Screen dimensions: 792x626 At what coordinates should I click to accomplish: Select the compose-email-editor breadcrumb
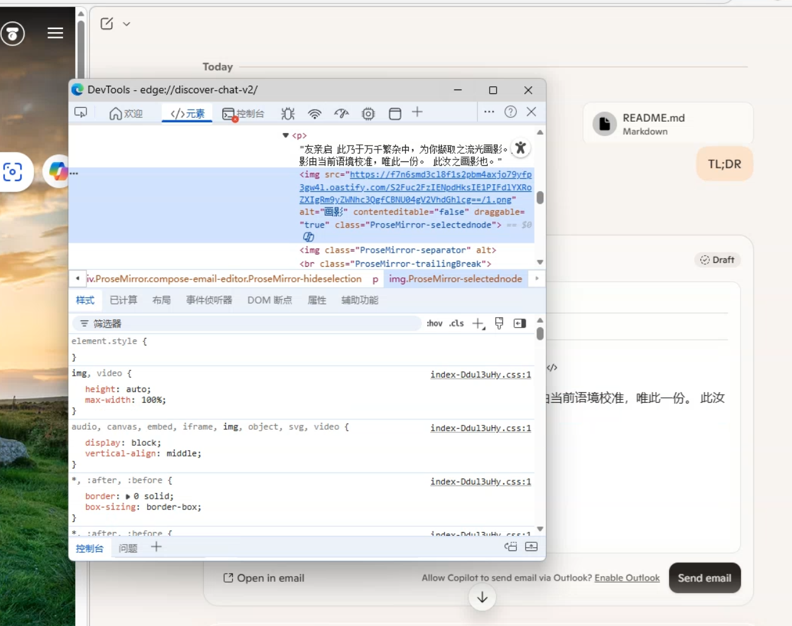point(224,279)
